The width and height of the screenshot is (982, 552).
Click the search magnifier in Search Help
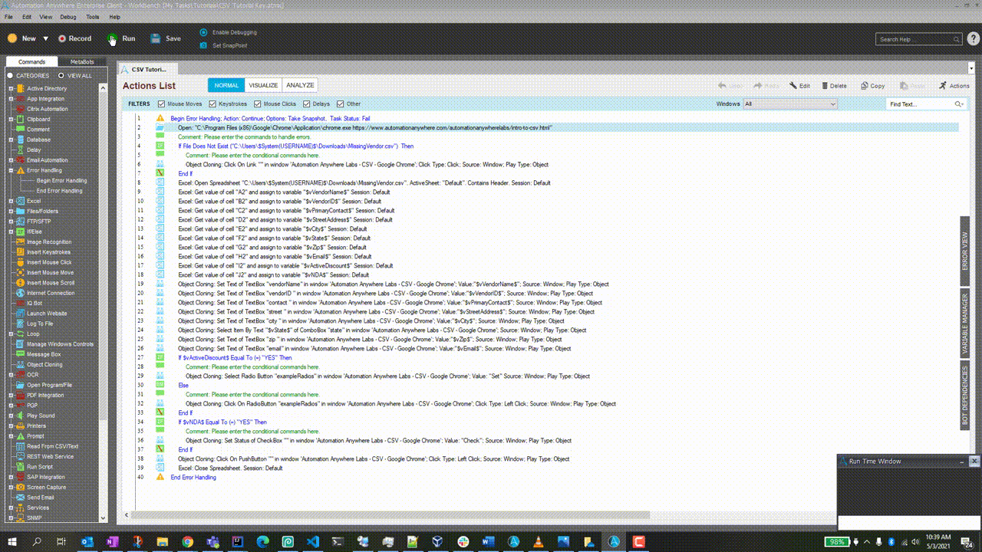pyautogui.click(x=955, y=39)
